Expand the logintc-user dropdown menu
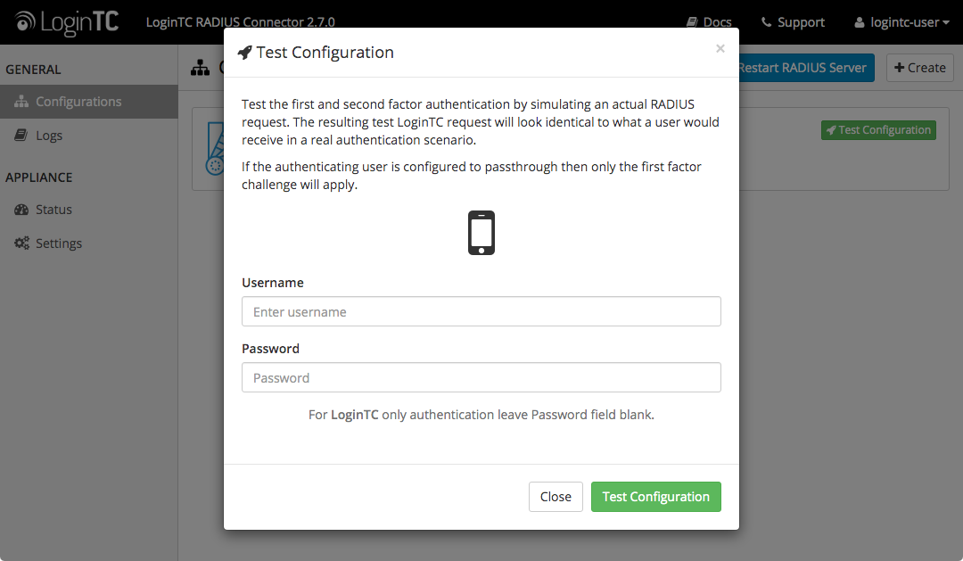Image resolution: width=963 pixels, height=561 pixels. point(901,22)
